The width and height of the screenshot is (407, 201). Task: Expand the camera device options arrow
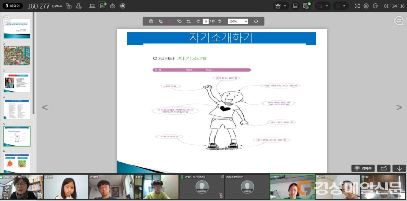click(327, 6)
